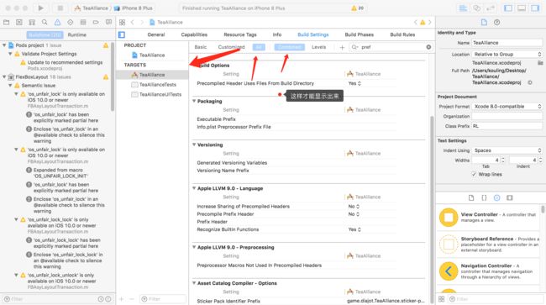Collapse Apple LLVM 9.0 - Language section

click(x=194, y=188)
